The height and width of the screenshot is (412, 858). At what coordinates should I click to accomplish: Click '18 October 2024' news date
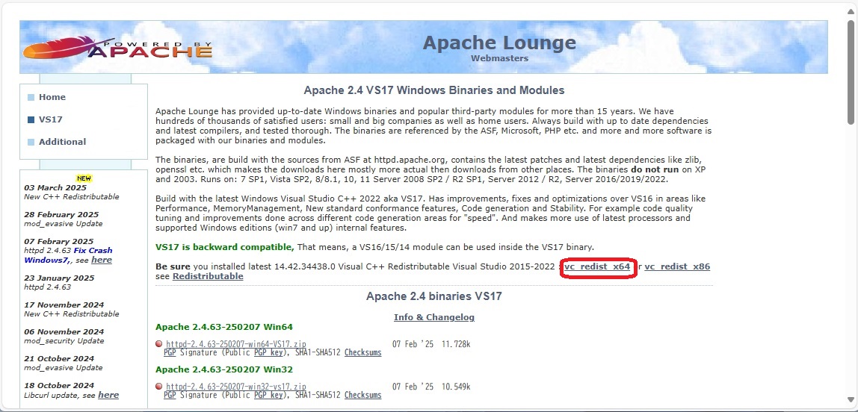(59, 385)
